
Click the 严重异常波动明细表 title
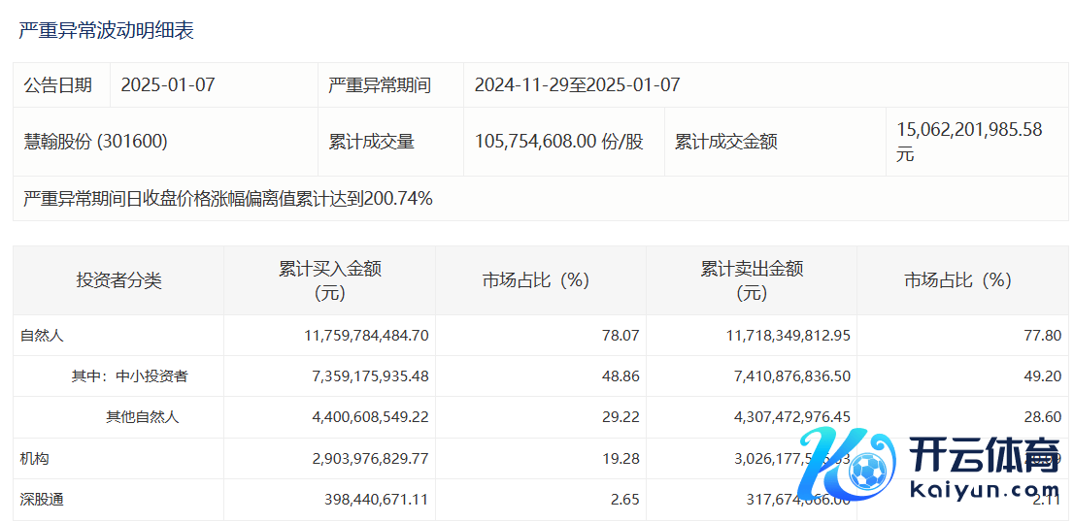coord(107,31)
